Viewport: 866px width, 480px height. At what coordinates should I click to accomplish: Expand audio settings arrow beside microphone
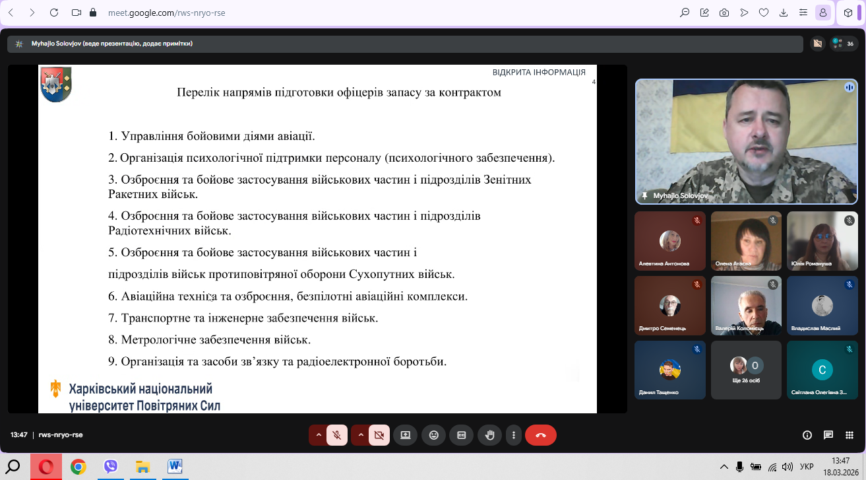(x=319, y=435)
